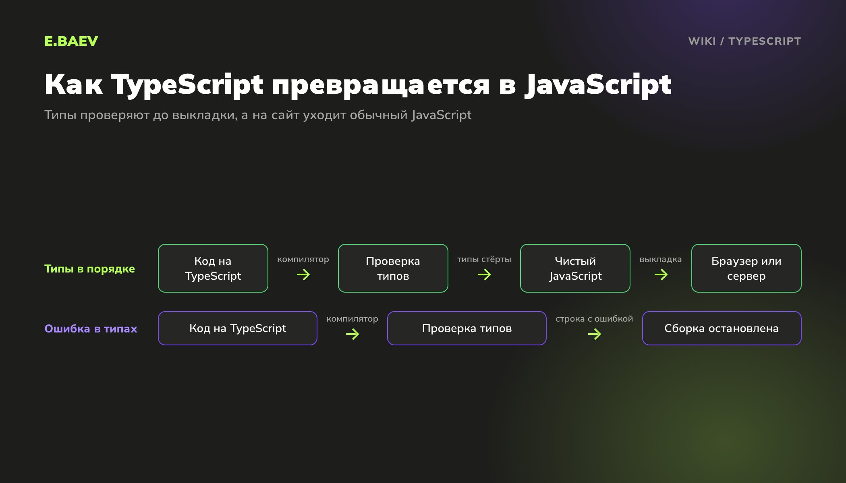The width and height of the screenshot is (846, 483).
Task: Click the 'Чистый JavaScript' box
Action: [575, 268]
